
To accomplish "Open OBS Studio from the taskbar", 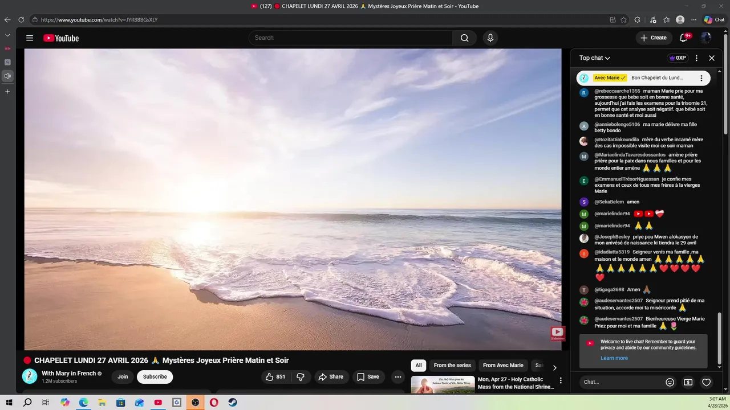I will tap(196, 402).
